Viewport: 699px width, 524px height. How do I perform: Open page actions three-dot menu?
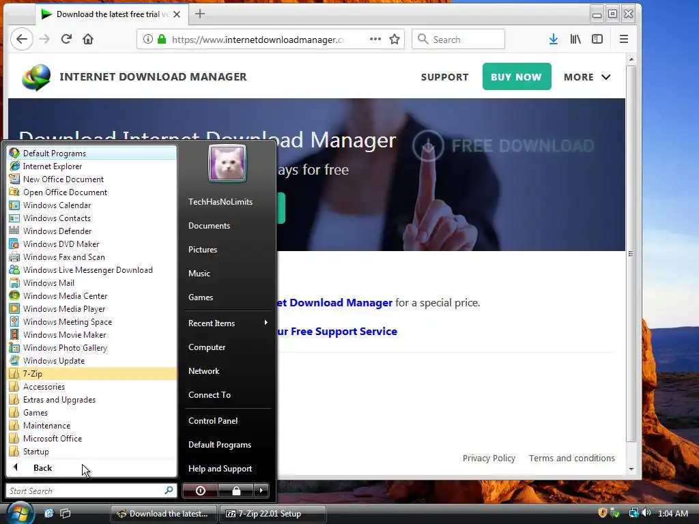click(375, 39)
